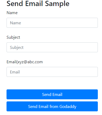Image resolution: width=102 pixels, height=115 pixels.
Task: Activate the text box under the Name label
Action: 52,23
